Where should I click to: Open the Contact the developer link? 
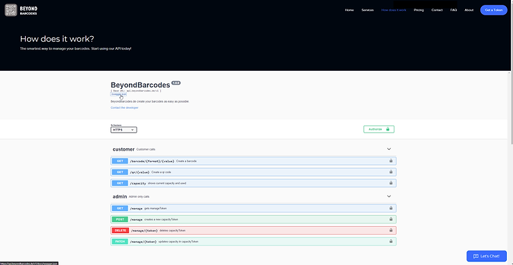point(124,108)
